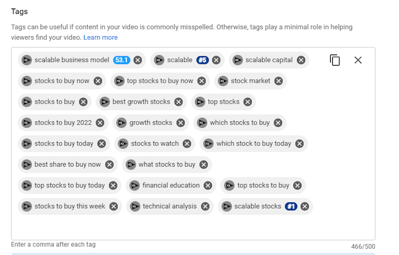Open the Learn more link
This screenshot has height=255, width=399.
pos(101,37)
